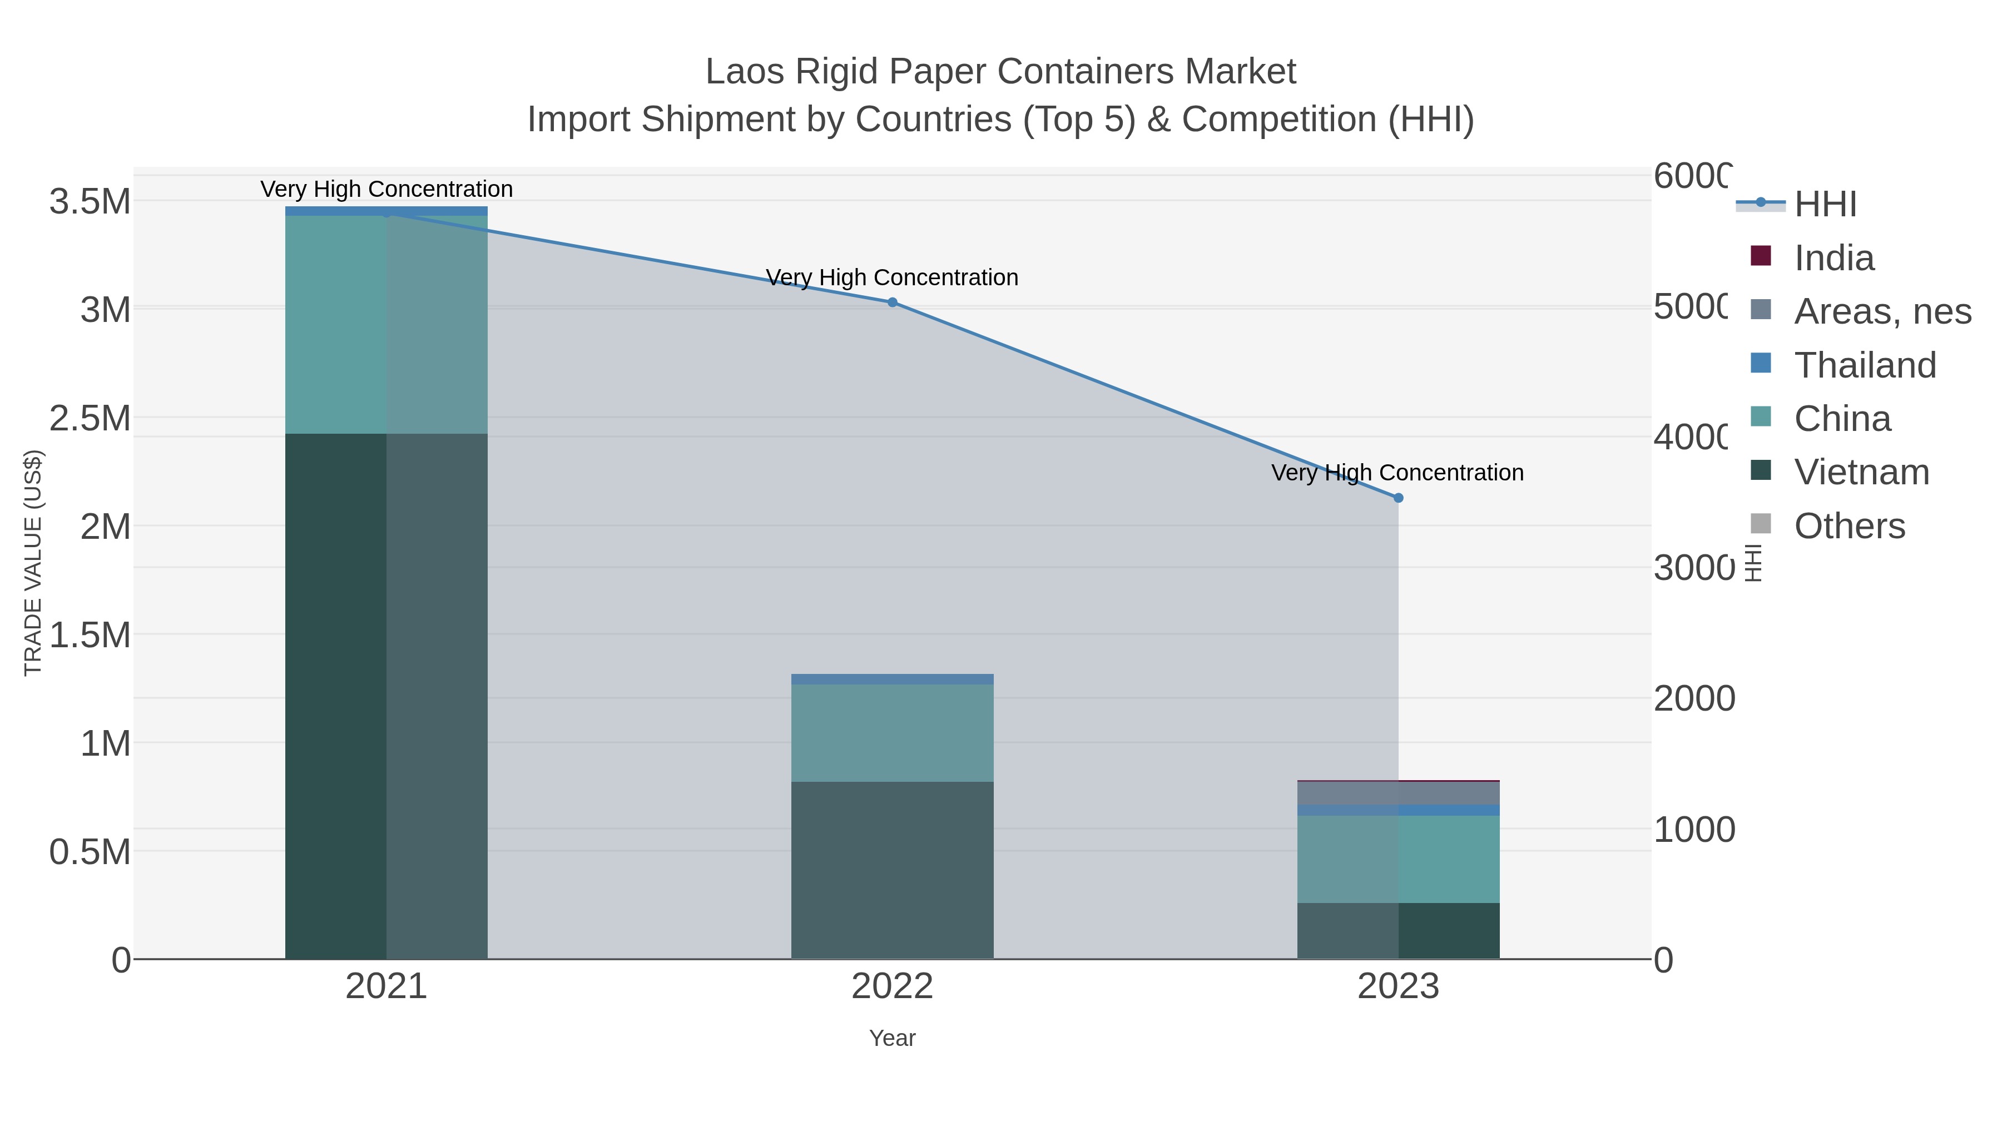Click the TRADE VALUE (US$) axis title
The height and width of the screenshot is (1126, 2002).
coord(33,563)
